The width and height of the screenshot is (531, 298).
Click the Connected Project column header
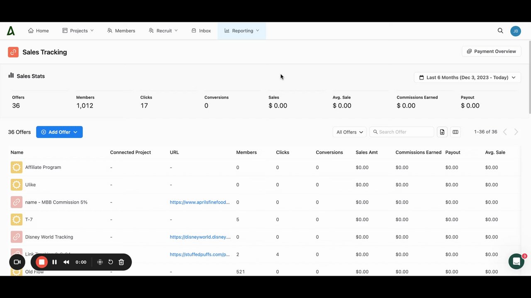pos(130,152)
